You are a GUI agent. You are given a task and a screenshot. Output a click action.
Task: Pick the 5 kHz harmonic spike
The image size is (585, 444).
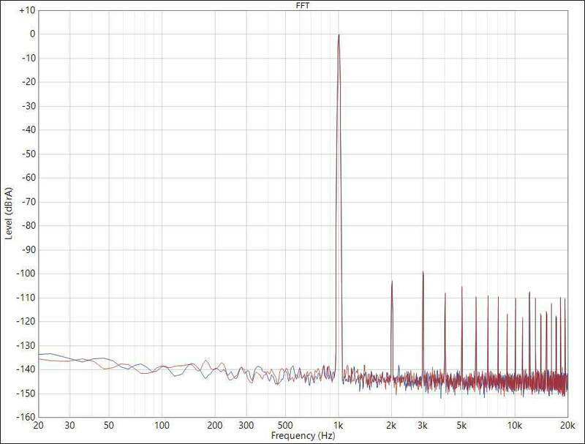(x=461, y=287)
